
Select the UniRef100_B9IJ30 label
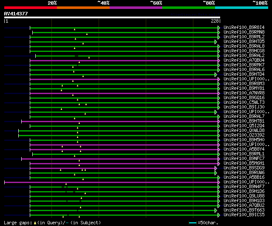coord(244,107)
